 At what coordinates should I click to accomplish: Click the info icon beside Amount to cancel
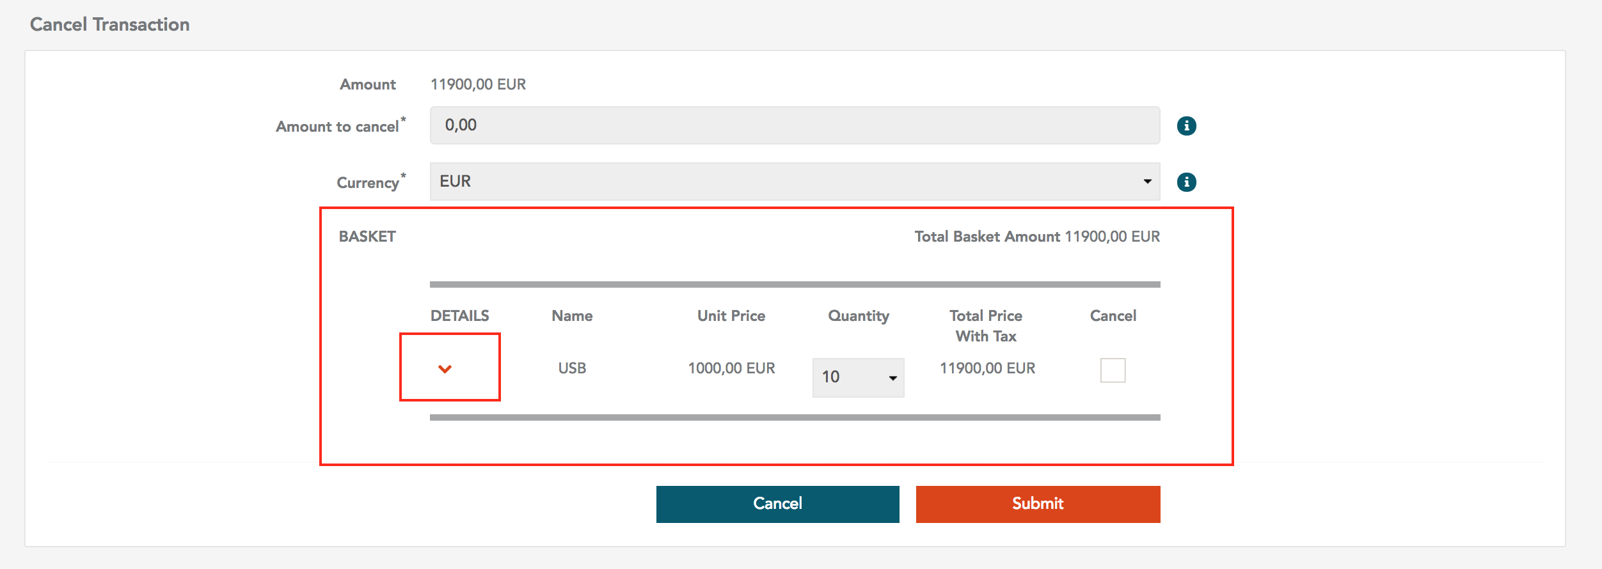point(1186,126)
